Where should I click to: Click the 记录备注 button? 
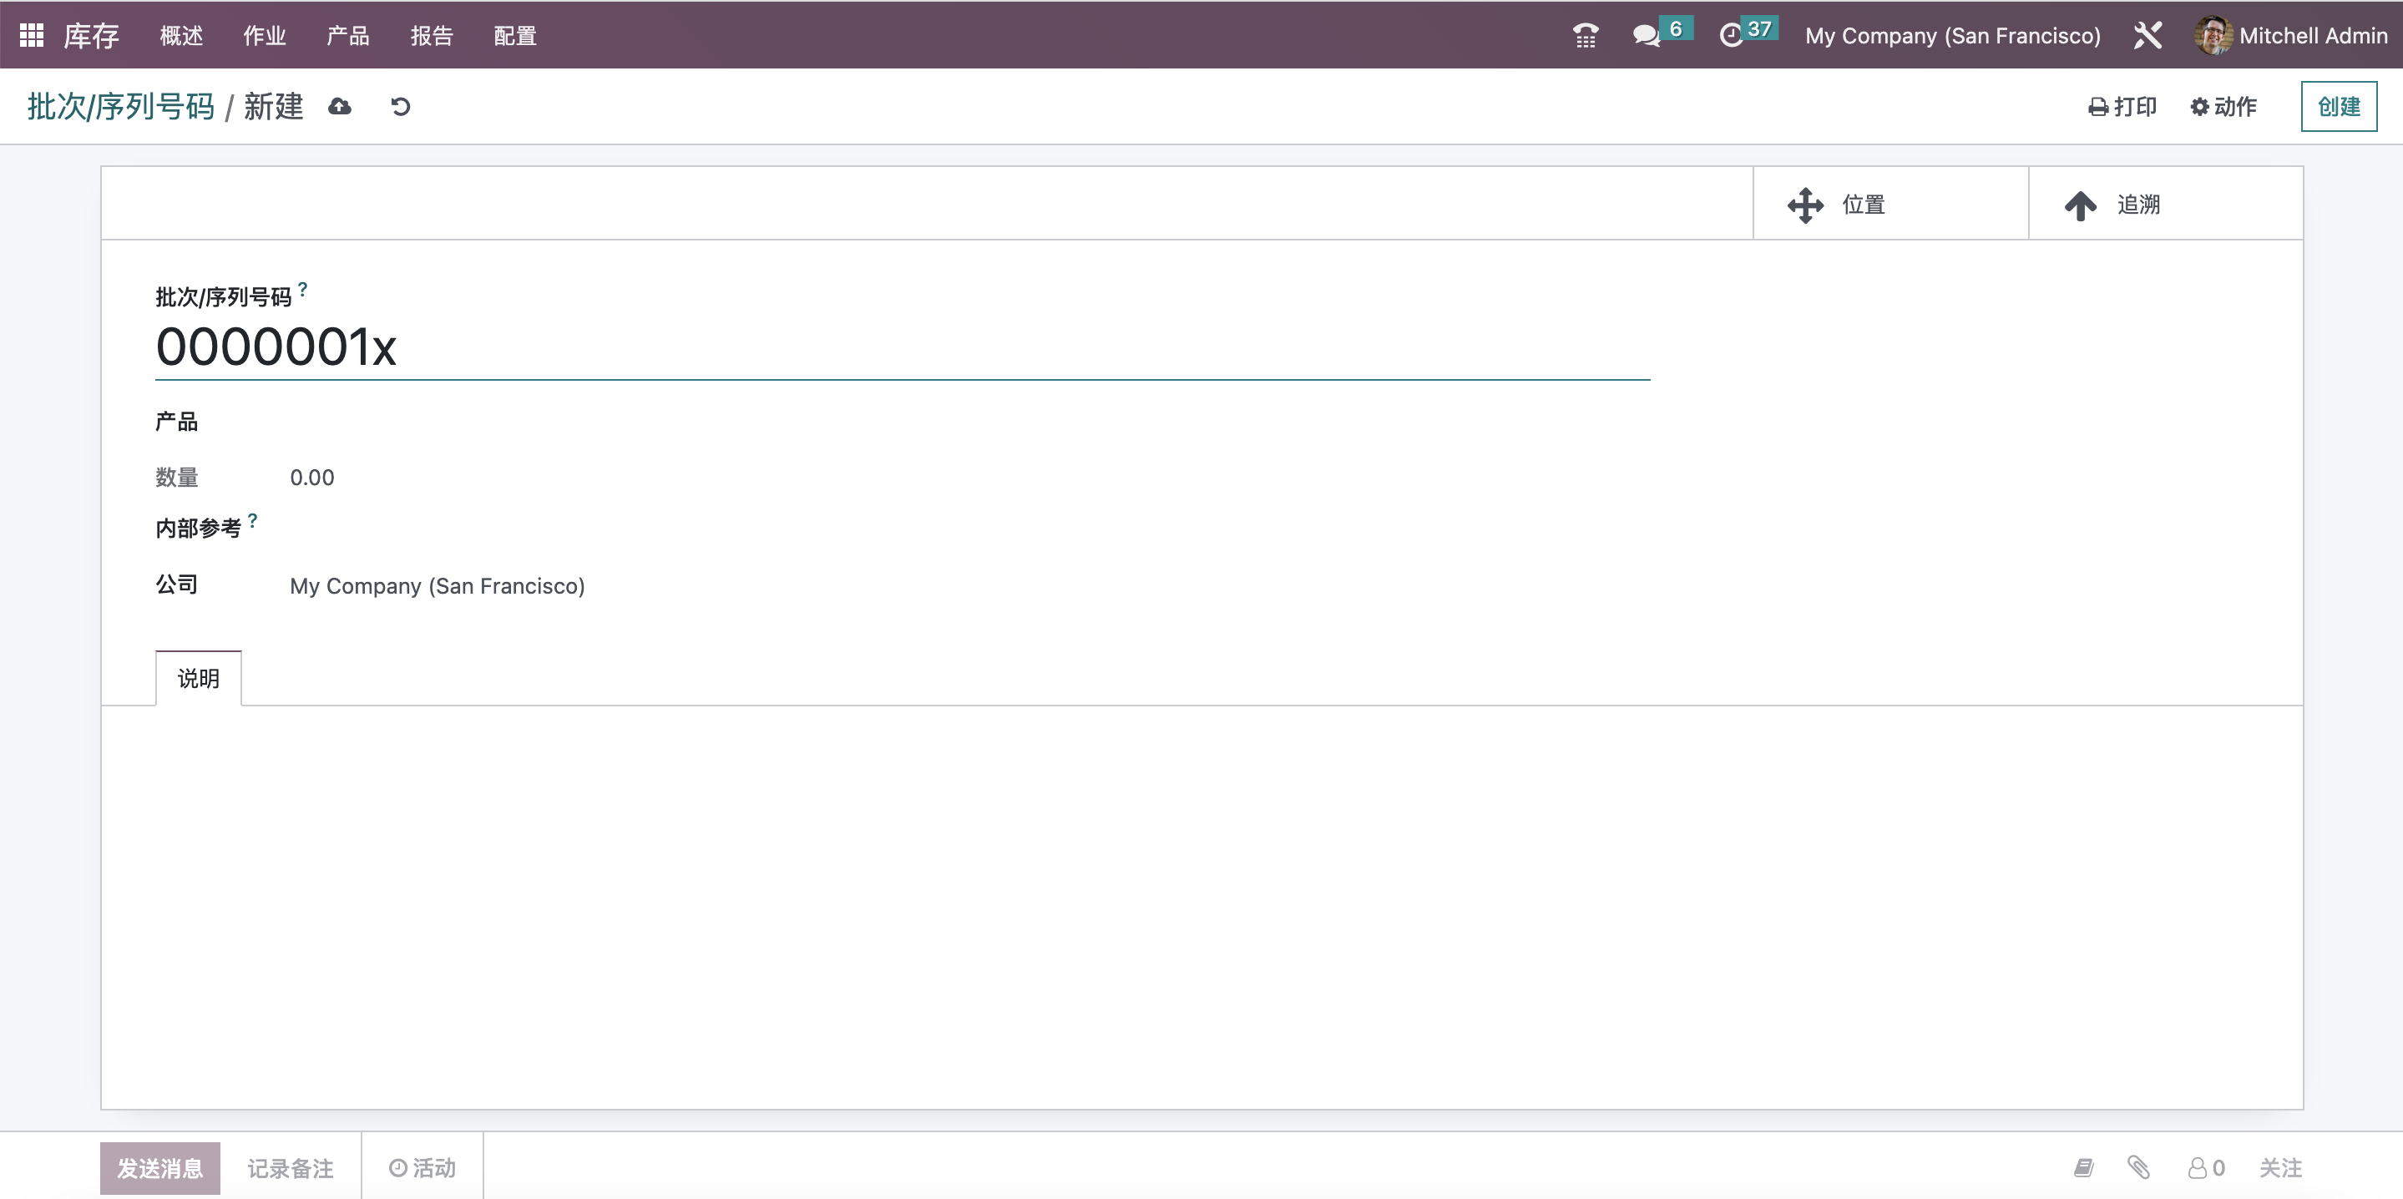click(290, 1168)
